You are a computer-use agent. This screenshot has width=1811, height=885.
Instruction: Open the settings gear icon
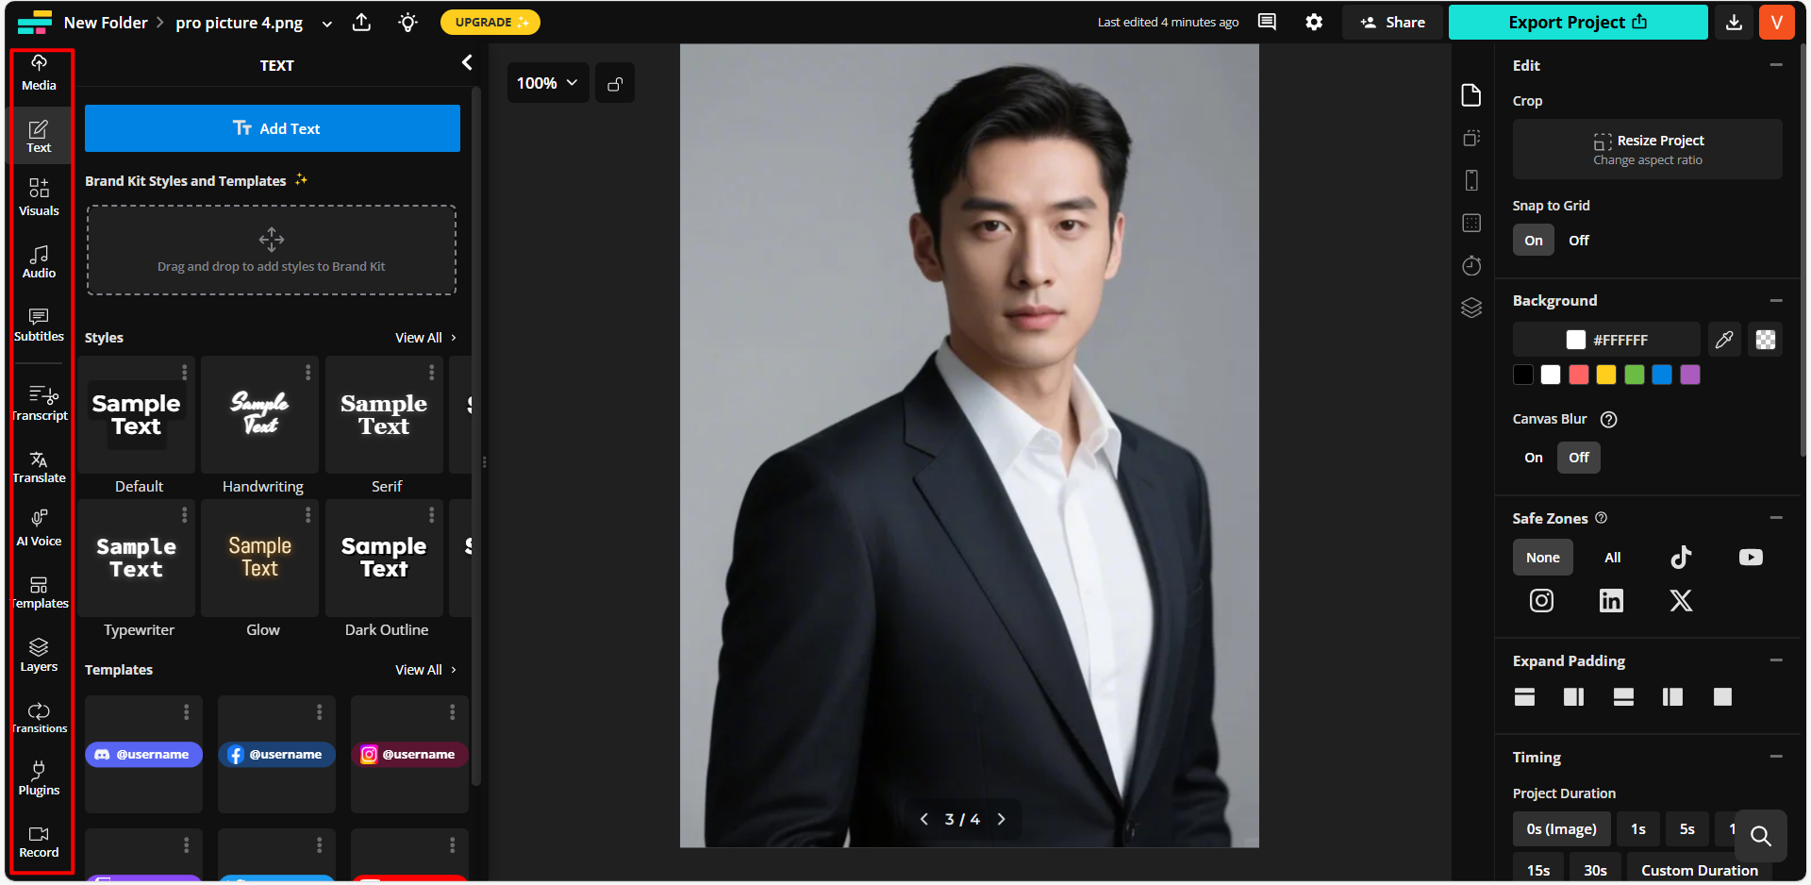coord(1314,22)
